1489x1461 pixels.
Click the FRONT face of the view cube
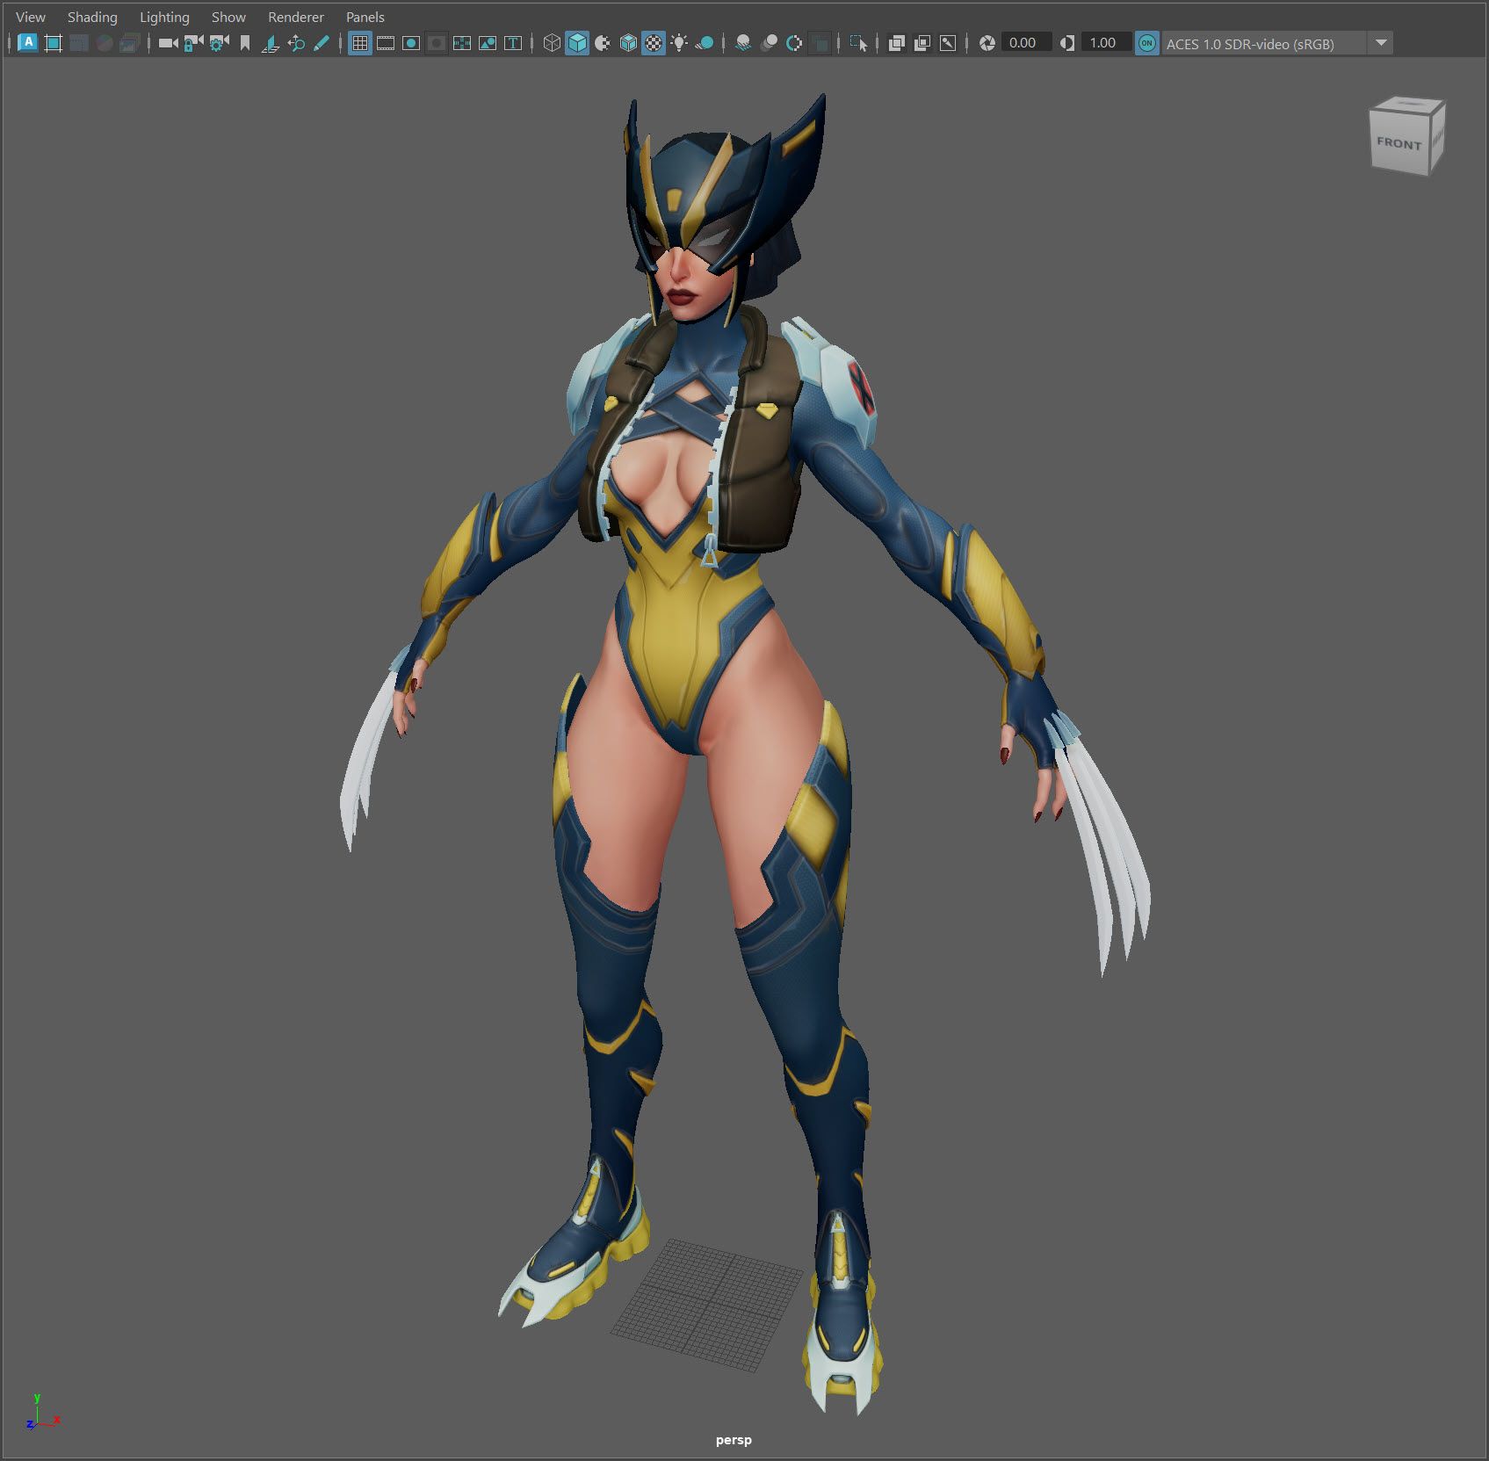point(1399,142)
